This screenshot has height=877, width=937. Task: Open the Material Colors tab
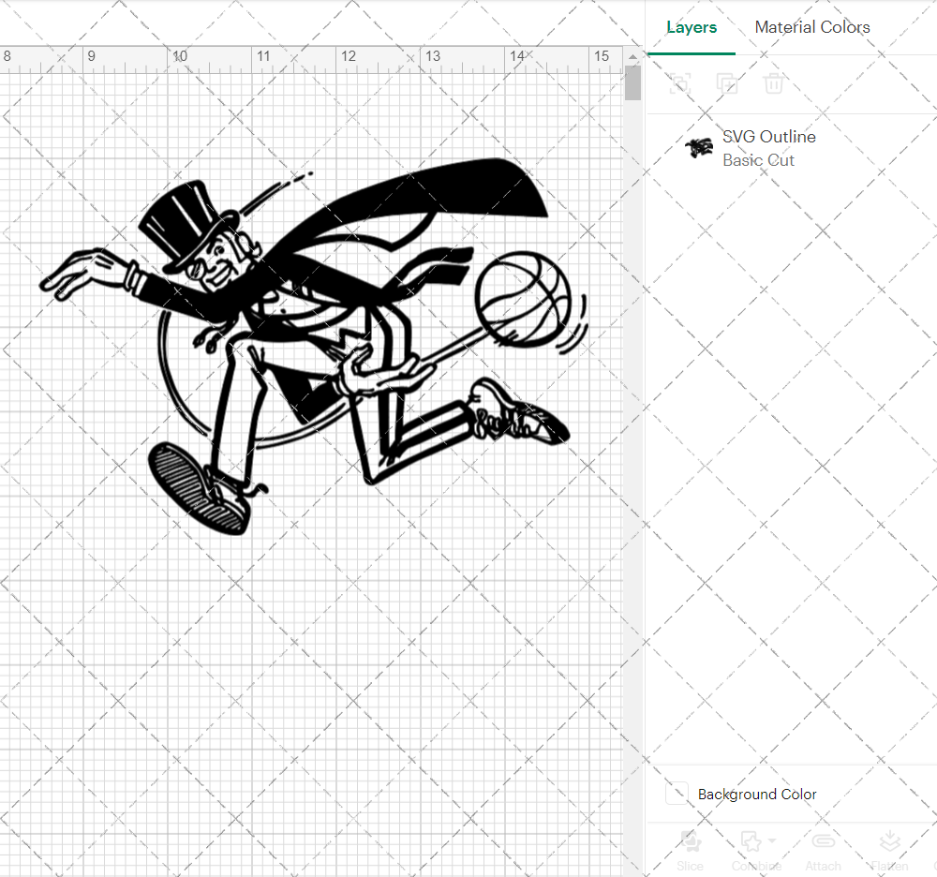[812, 27]
